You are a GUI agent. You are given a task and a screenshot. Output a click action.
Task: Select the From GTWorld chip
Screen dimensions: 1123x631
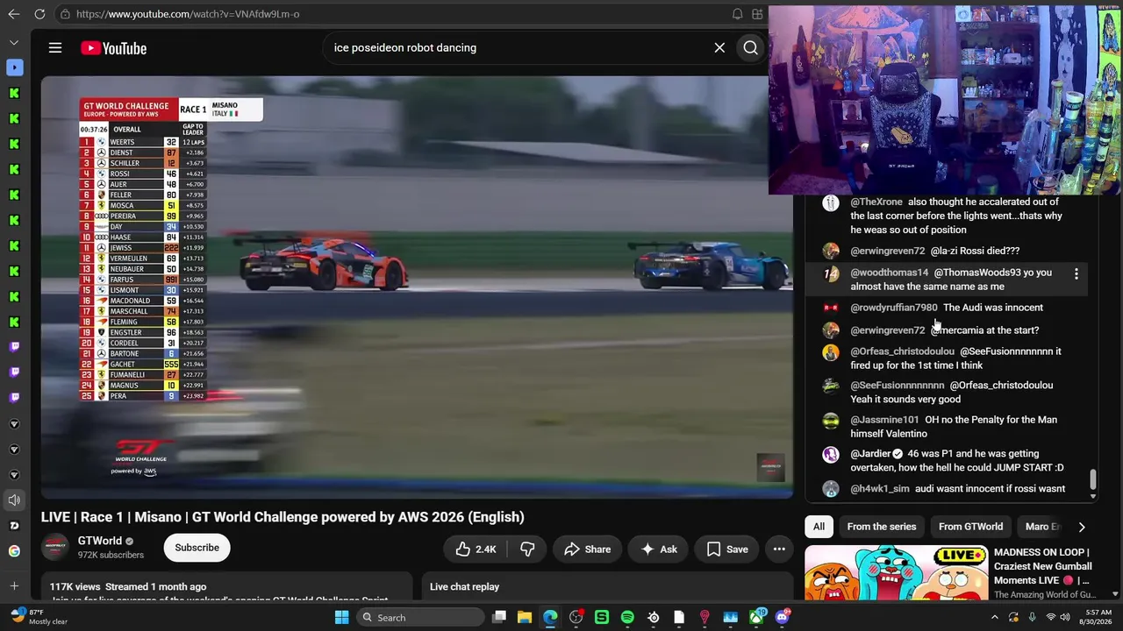(x=970, y=527)
